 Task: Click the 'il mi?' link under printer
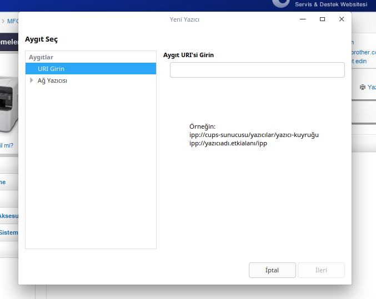(7, 145)
